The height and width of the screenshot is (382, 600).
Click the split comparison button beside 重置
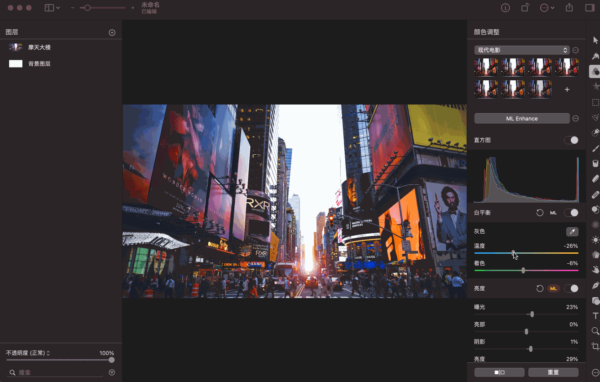click(500, 372)
